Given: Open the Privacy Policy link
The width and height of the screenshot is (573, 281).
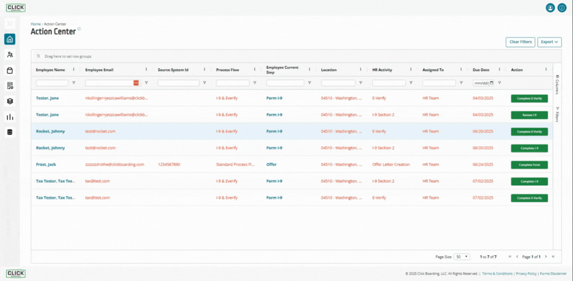Looking at the screenshot, I should (x=526, y=273).
